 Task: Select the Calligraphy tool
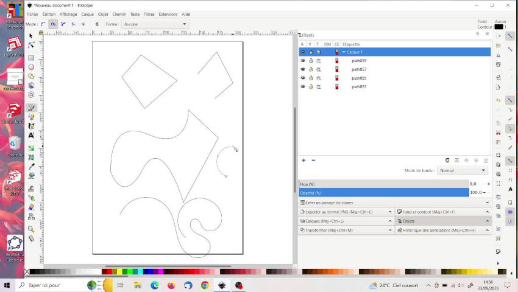coord(31,126)
